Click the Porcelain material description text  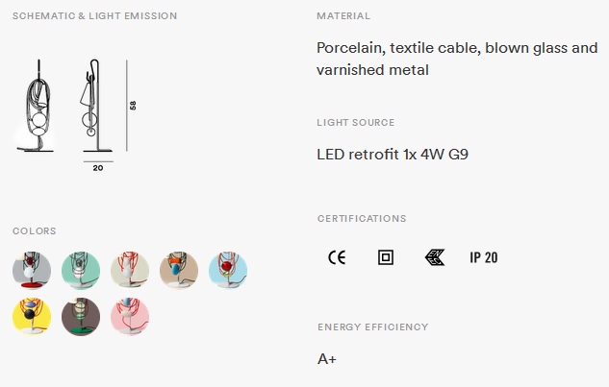click(x=457, y=59)
